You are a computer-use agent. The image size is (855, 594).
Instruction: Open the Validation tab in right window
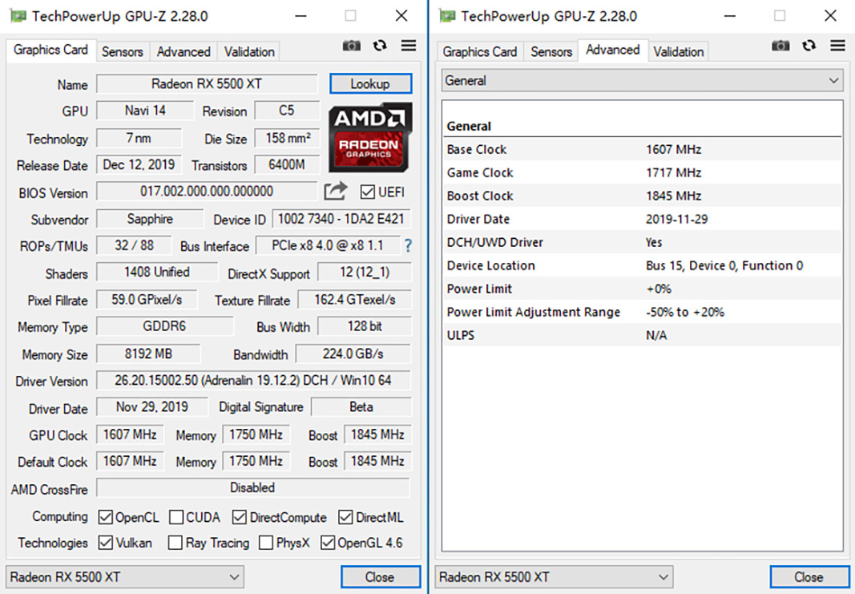click(679, 52)
